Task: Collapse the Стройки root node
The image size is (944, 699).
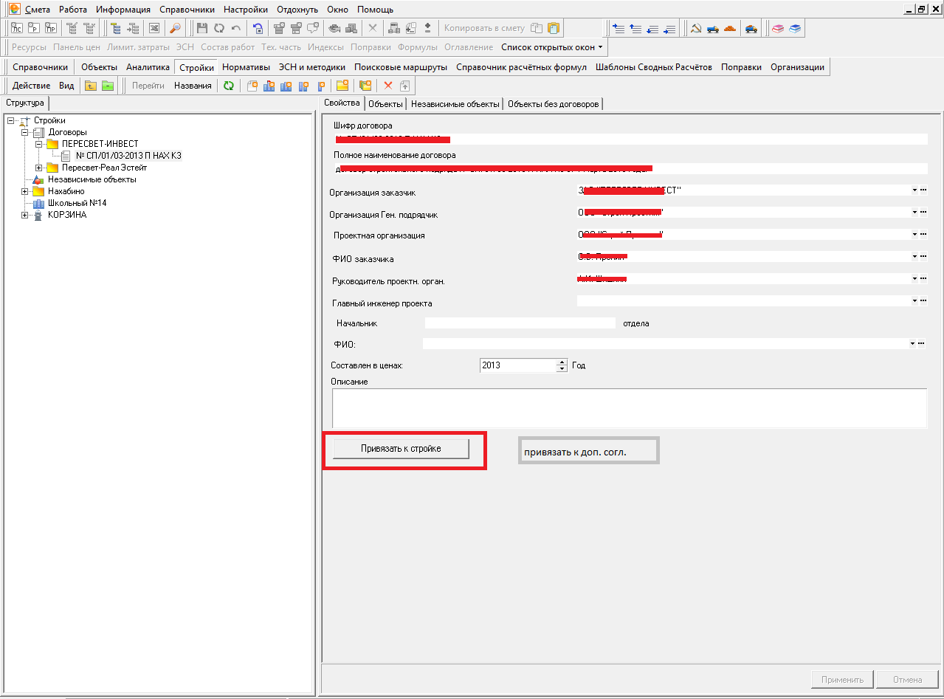Action: click(10, 120)
